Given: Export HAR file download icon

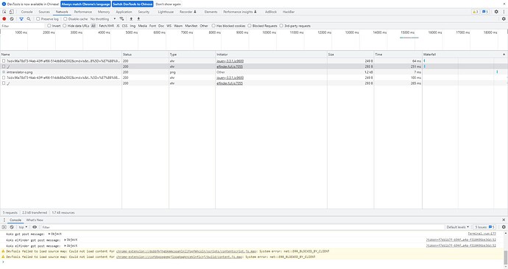Looking at the screenshot, I should (x=138, y=19).
